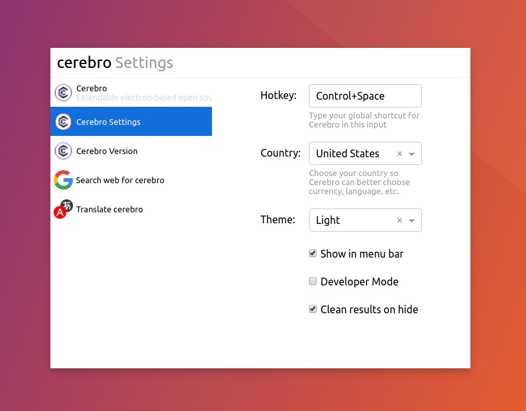Enable the Developer Mode checkbox
The width and height of the screenshot is (526, 411).
(x=313, y=281)
